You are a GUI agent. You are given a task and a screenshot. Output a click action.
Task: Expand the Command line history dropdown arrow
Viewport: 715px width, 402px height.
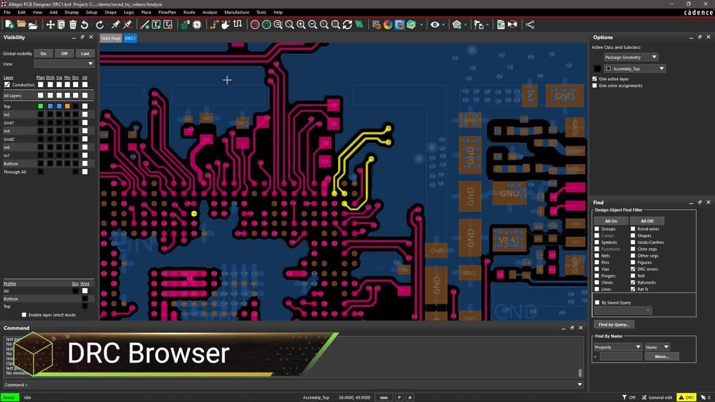pos(580,385)
